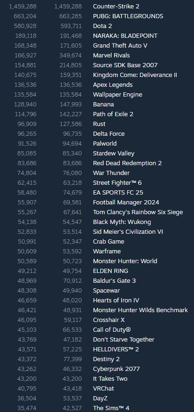
Task: Open Baldur's Gate 3 page
Action: [x=114, y=280]
